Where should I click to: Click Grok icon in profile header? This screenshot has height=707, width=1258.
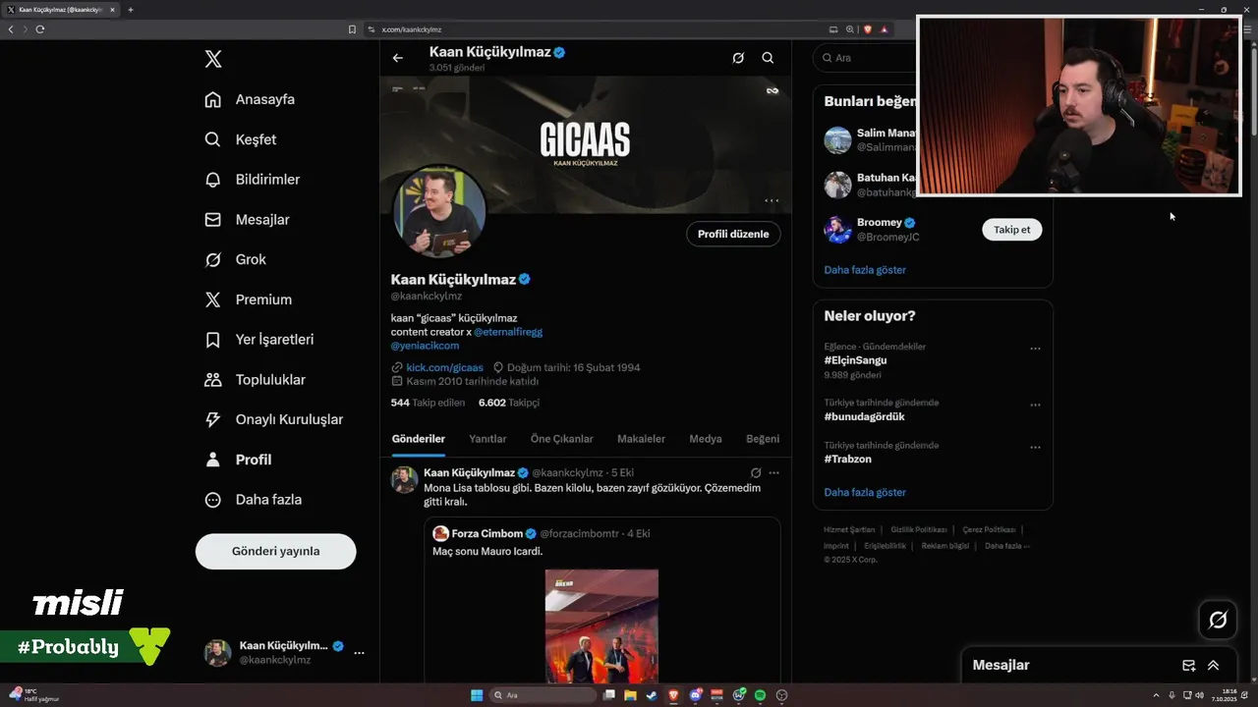coord(738,58)
